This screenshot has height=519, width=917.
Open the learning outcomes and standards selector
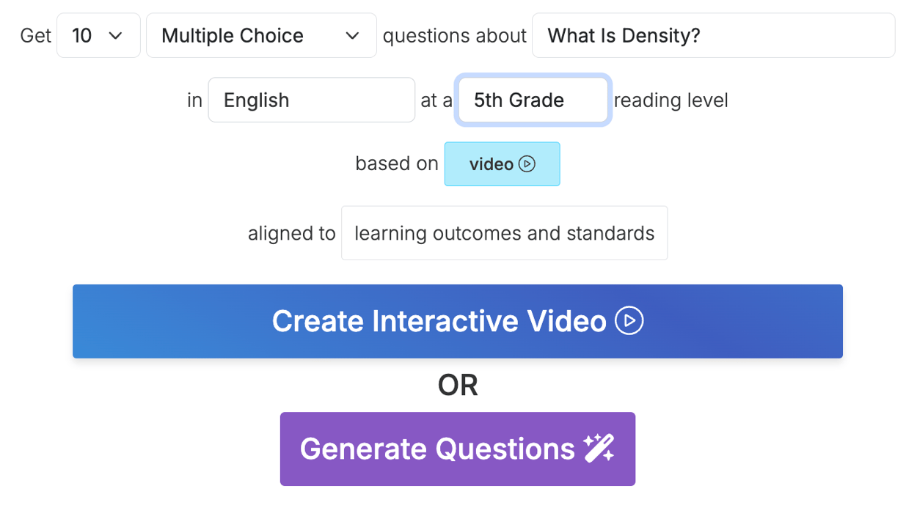(504, 233)
